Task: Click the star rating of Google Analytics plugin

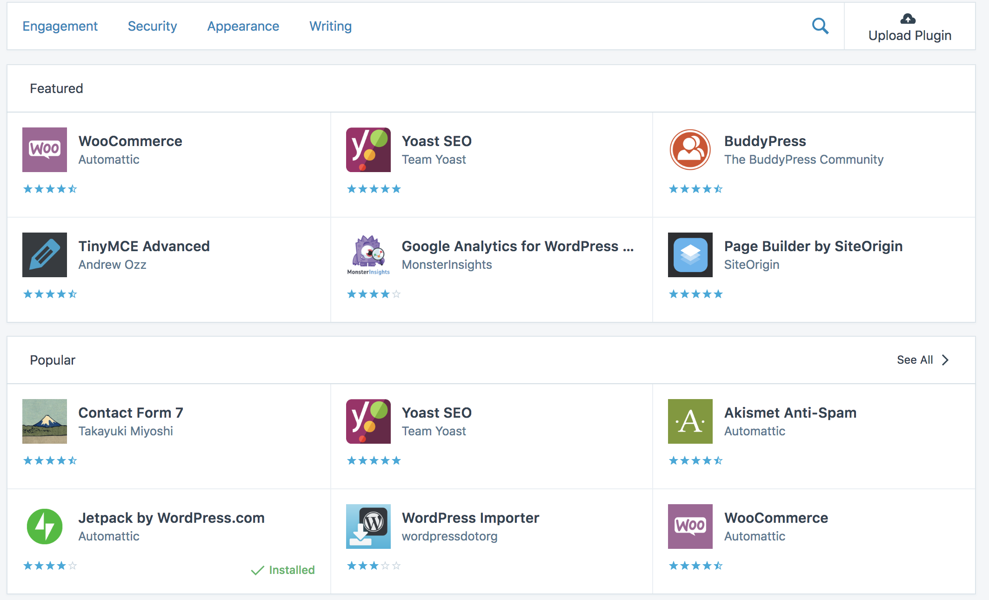Action: point(374,294)
